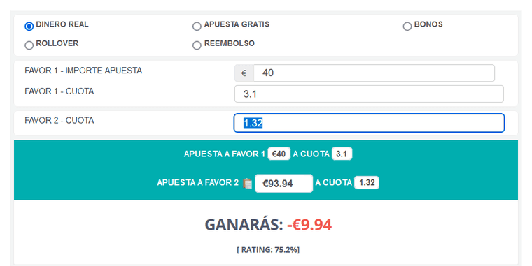Click the Favor 2 - Cuota label
Image resolution: width=532 pixels, height=266 pixels.
click(59, 121)
